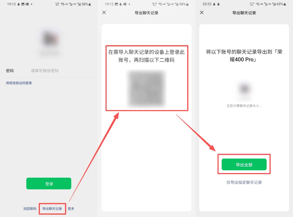Tap the green 导出全部 button
This screenshot has height=217, width=293.
coord(244,164)
